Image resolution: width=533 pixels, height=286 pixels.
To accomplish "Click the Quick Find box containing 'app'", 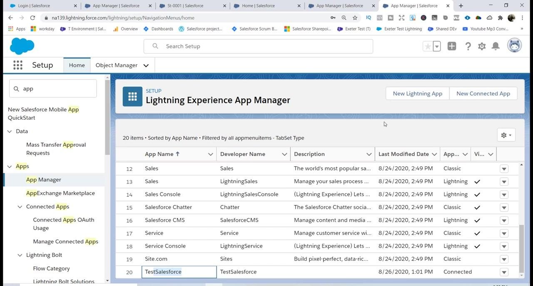I will (53, 89).
